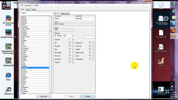The height and width of the screenshot is (100, 178).
Task: Open the Region dropdown showing ARG
Action: (64, 30)
